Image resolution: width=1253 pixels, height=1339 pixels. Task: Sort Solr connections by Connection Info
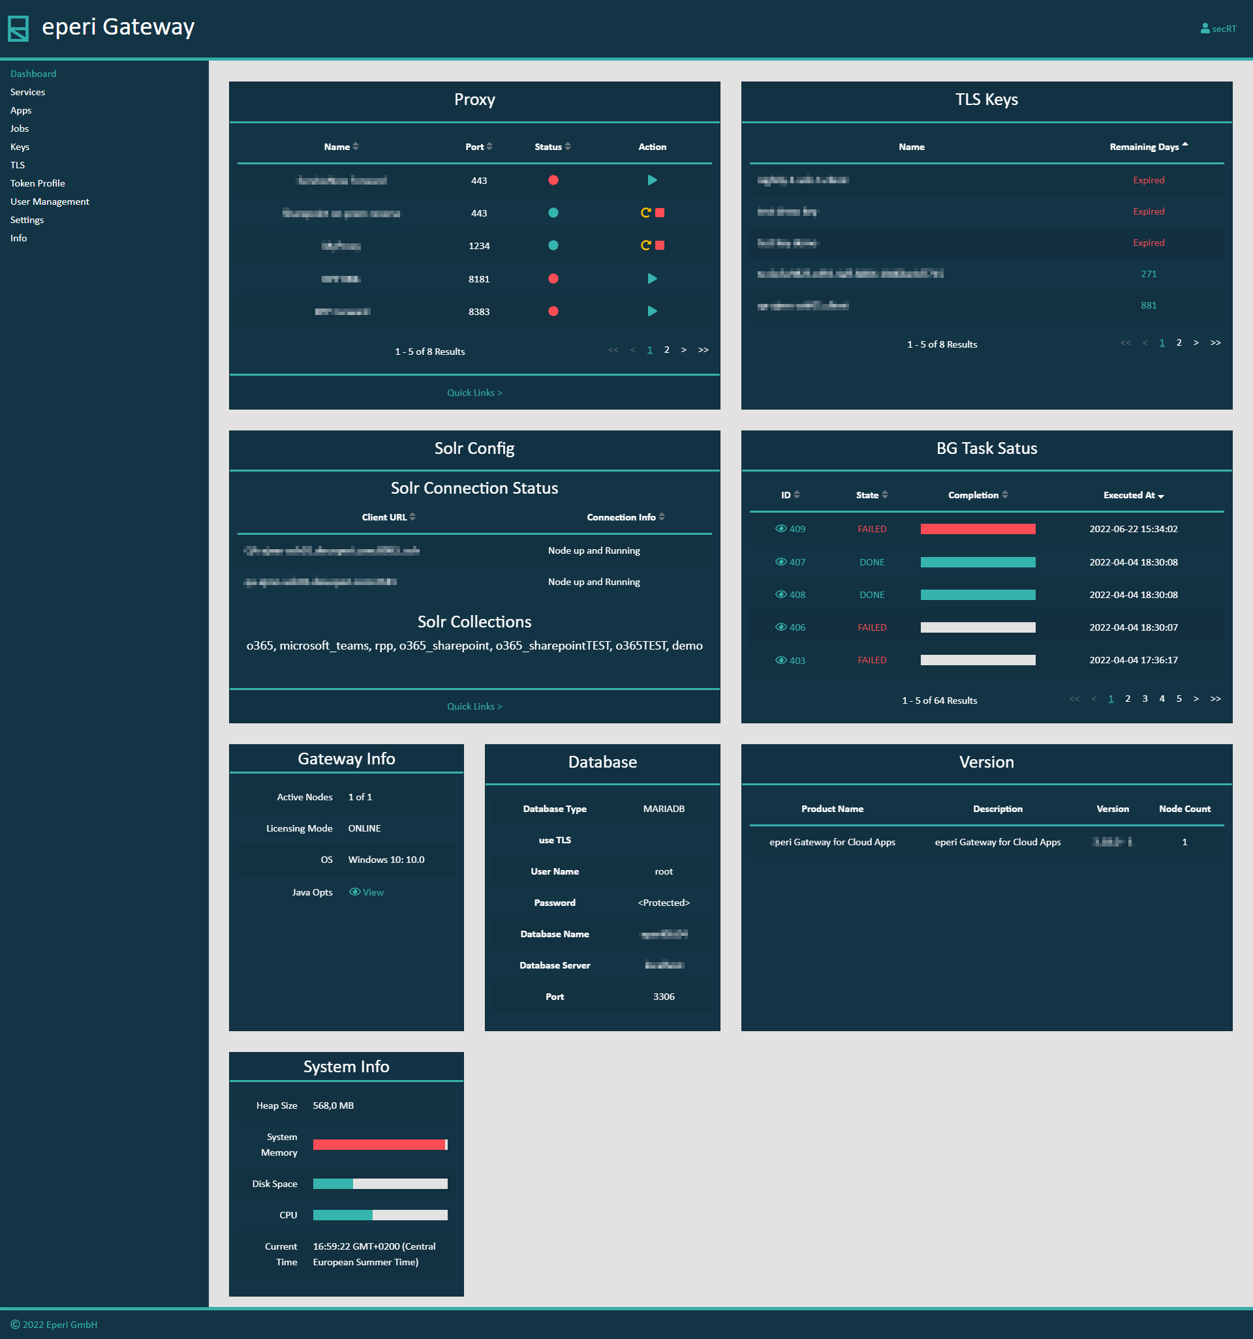(625, 517)
